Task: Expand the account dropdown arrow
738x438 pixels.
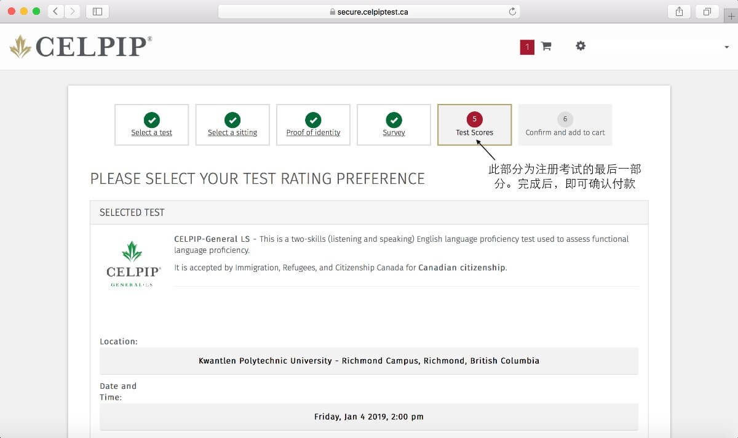Action: click(x=728, y=47)
